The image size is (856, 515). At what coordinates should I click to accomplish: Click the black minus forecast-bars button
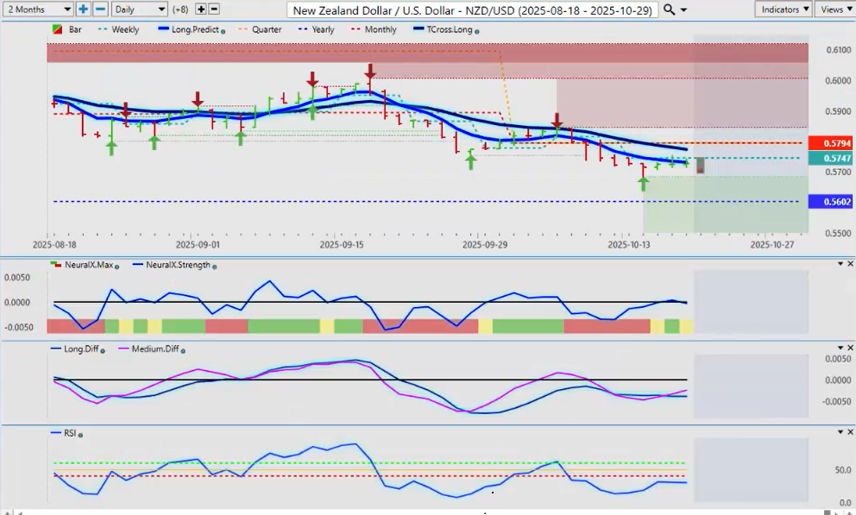pyautogui.click(x=214, y=9)
